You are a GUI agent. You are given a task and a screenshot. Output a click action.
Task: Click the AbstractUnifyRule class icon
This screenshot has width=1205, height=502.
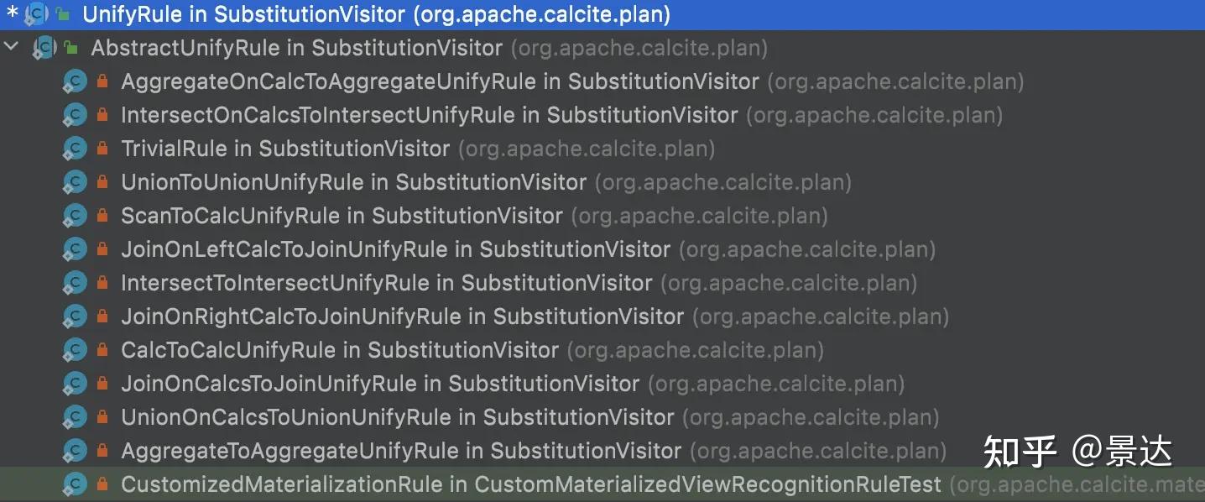[44, 48]
